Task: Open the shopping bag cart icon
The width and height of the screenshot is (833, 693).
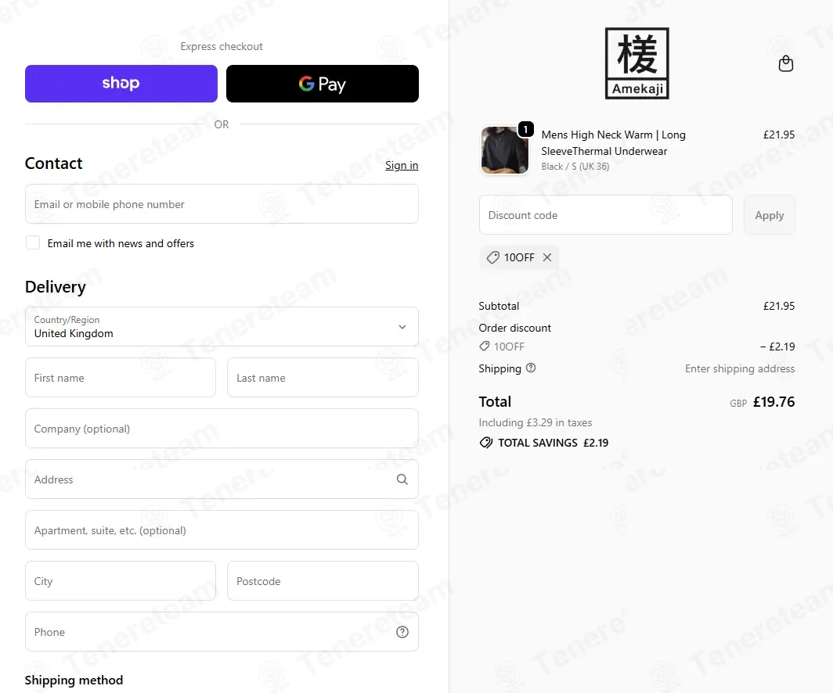Action: (x=786, y=63)
